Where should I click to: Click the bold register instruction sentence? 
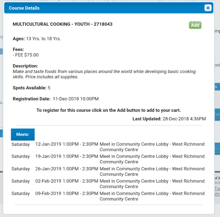109,110
